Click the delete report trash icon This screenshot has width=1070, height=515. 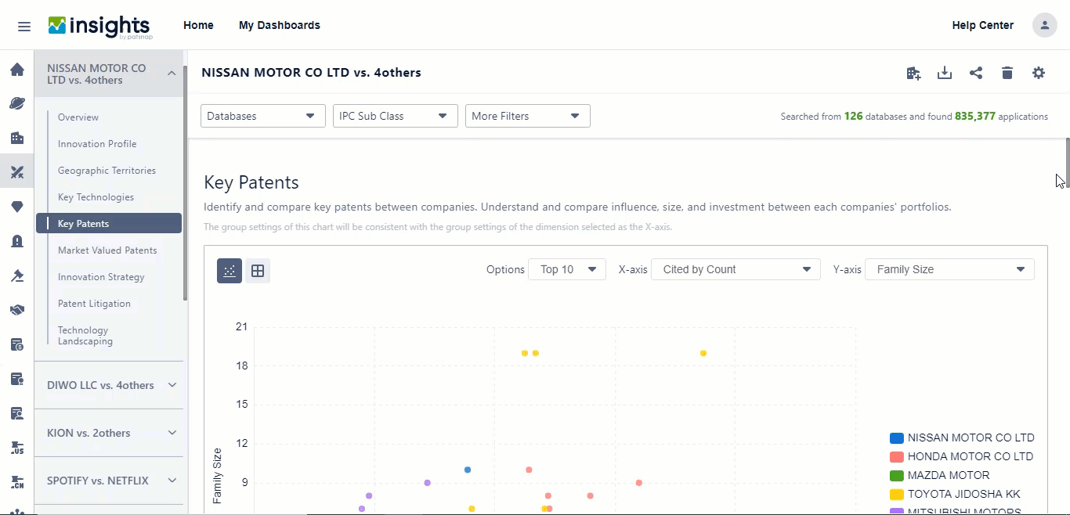click(1007, 73)
